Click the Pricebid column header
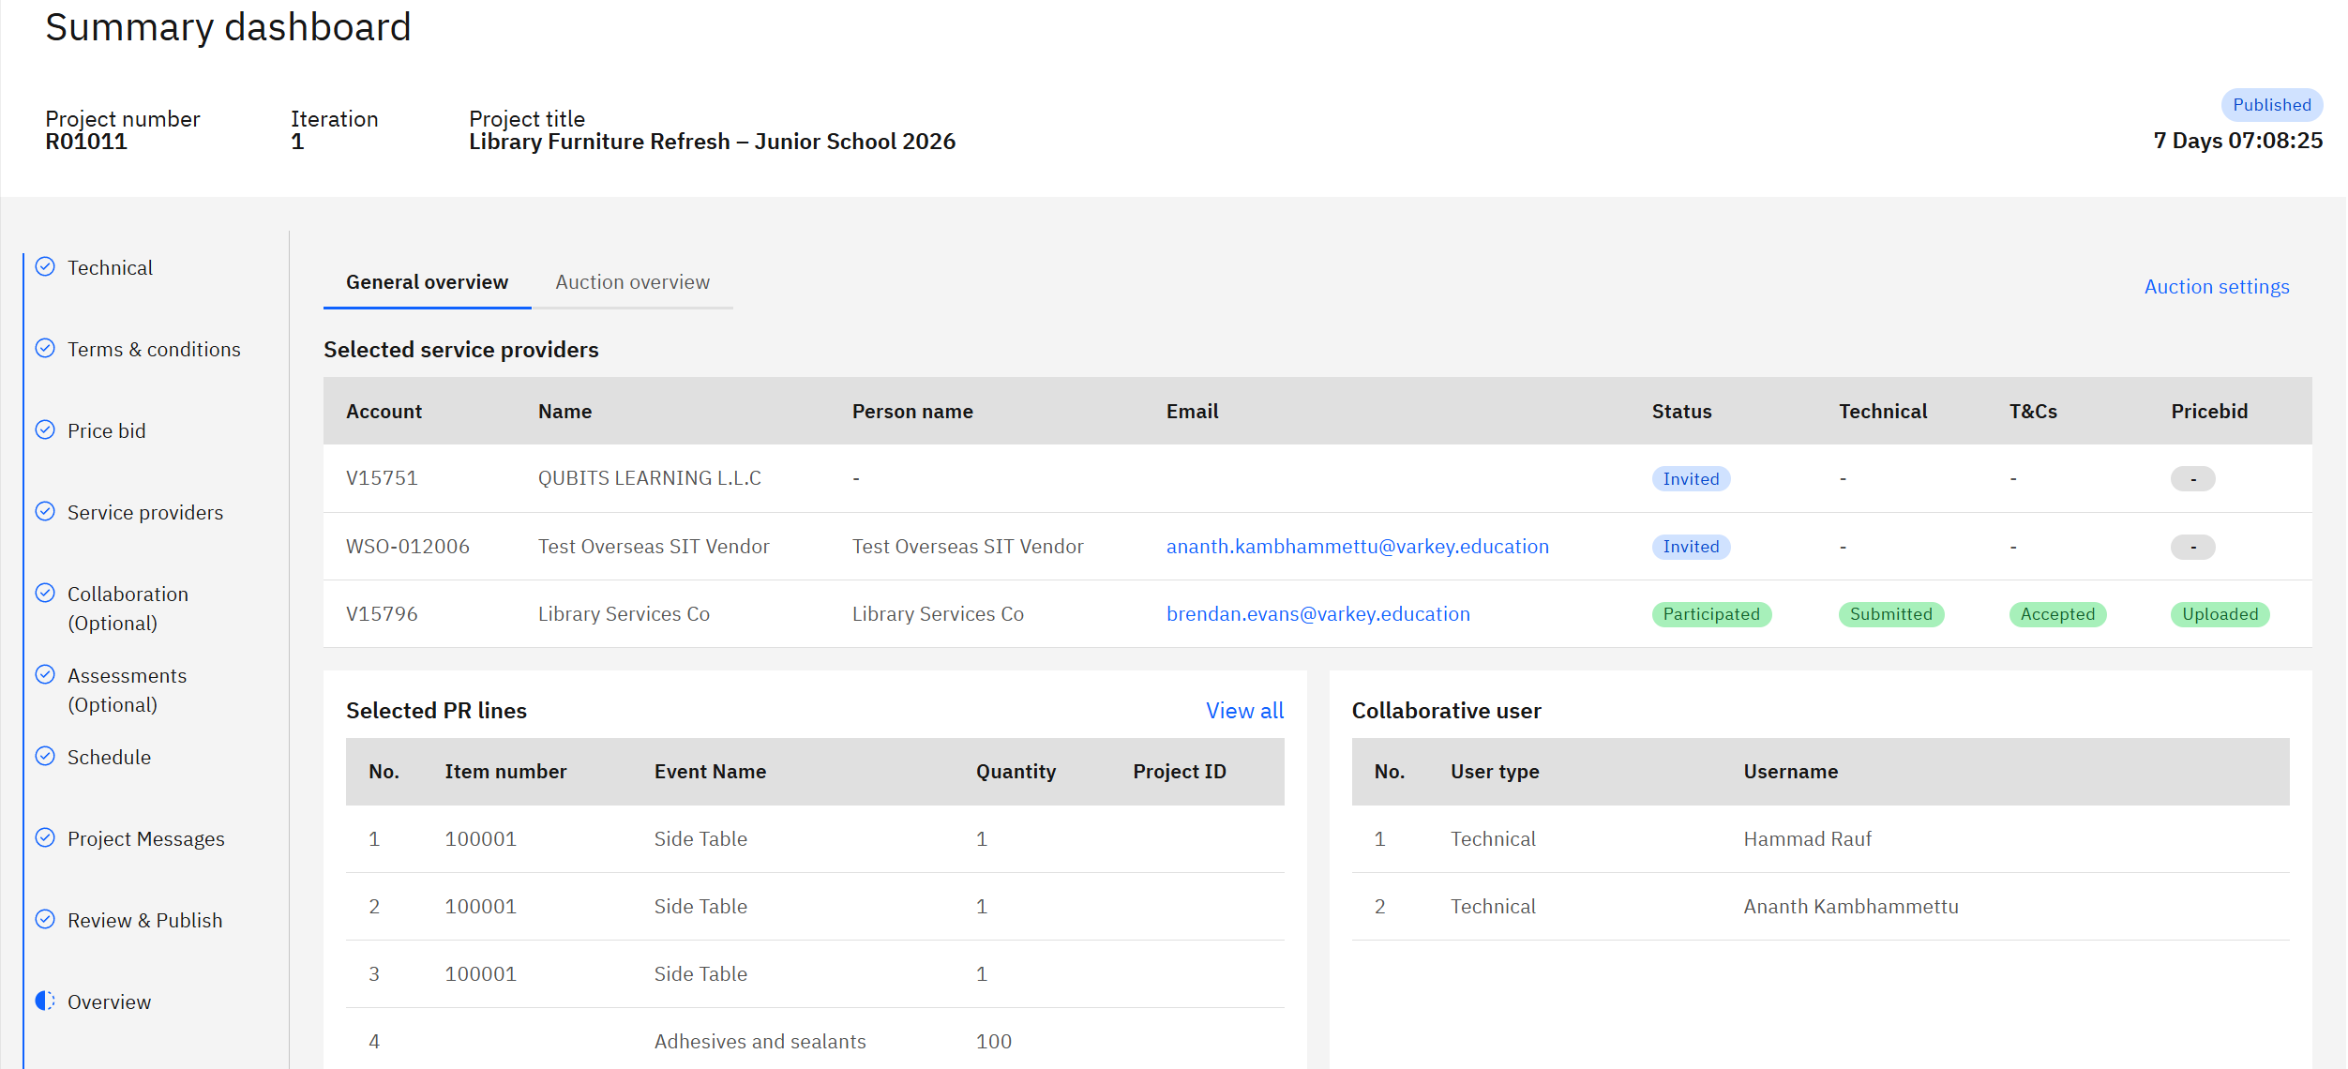The width and height of the screenshot is (2348, 1069). [2209, 412]
